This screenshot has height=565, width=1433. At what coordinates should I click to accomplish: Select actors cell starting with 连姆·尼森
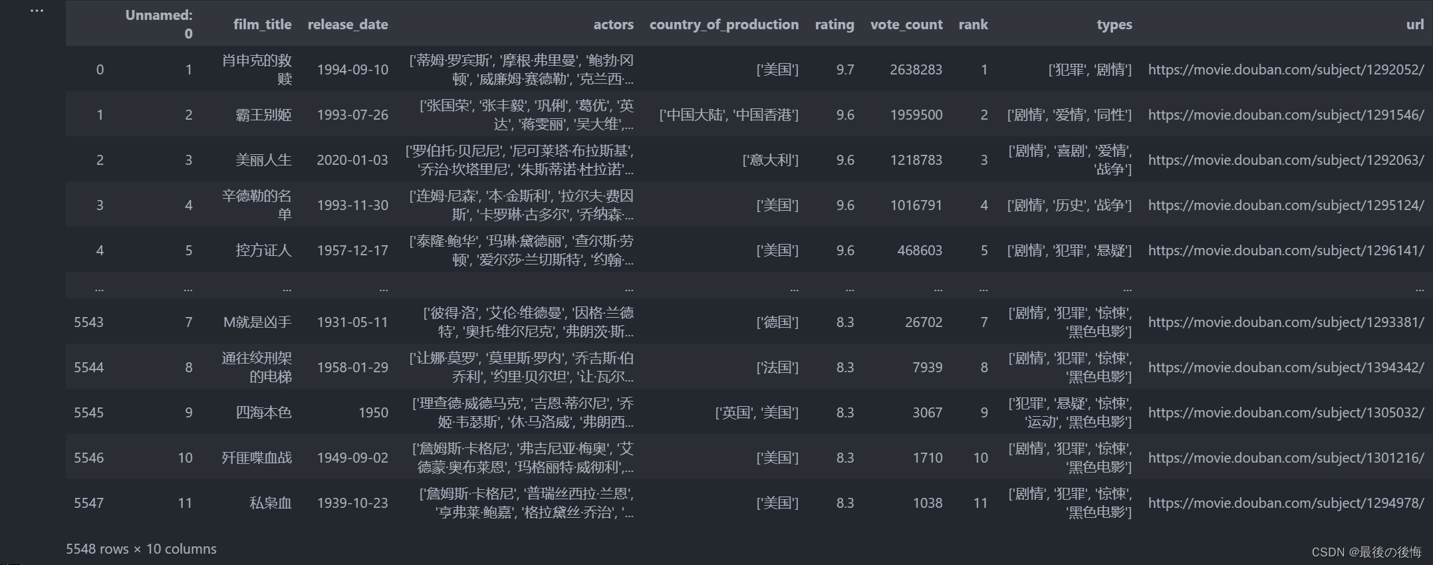[521, 205]
